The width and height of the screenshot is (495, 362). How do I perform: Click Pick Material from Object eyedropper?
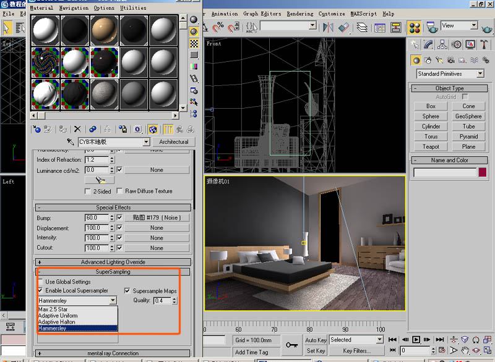point(71,142)
